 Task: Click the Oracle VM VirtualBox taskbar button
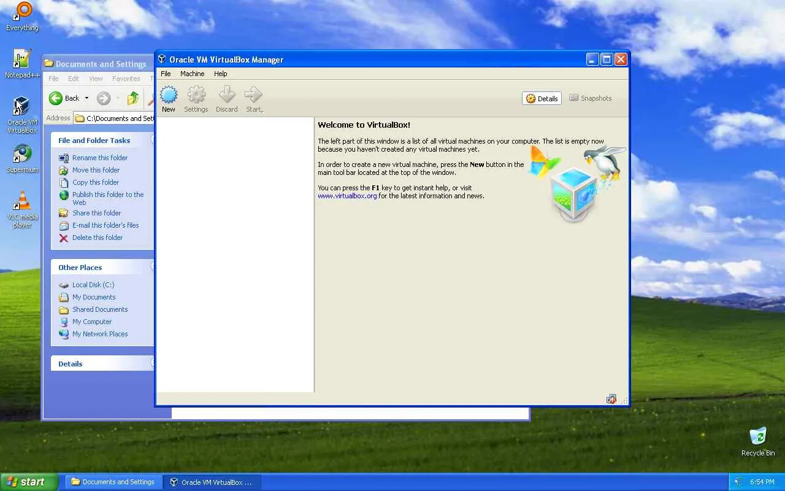[212, 482]
